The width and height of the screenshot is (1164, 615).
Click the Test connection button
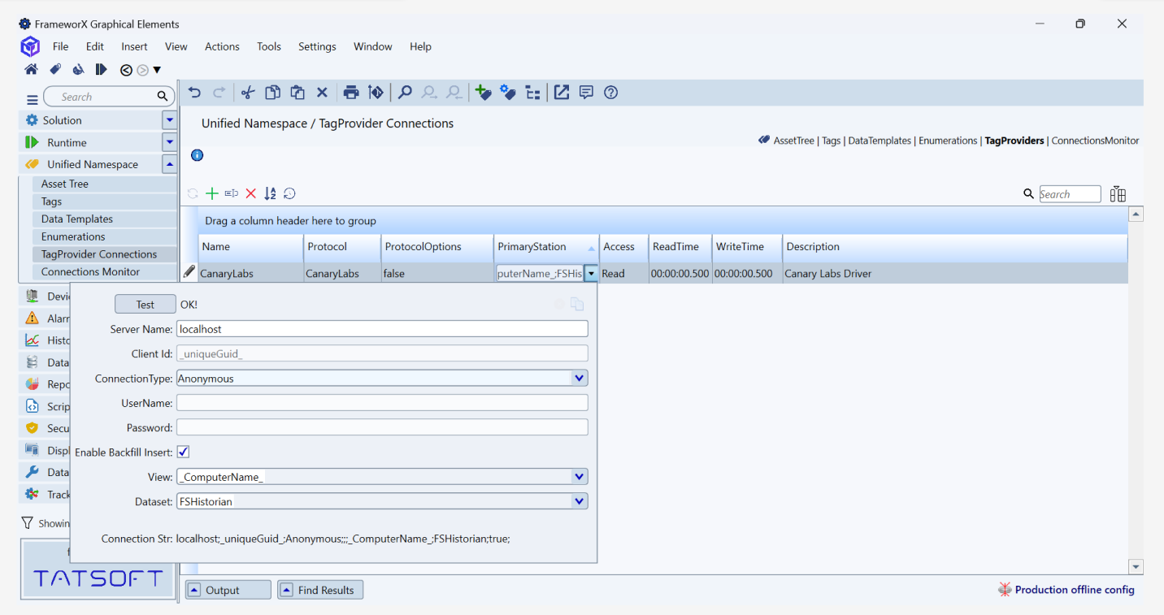coord(145,304)
